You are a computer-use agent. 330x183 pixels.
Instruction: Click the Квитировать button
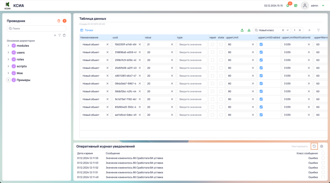[300, 146]
